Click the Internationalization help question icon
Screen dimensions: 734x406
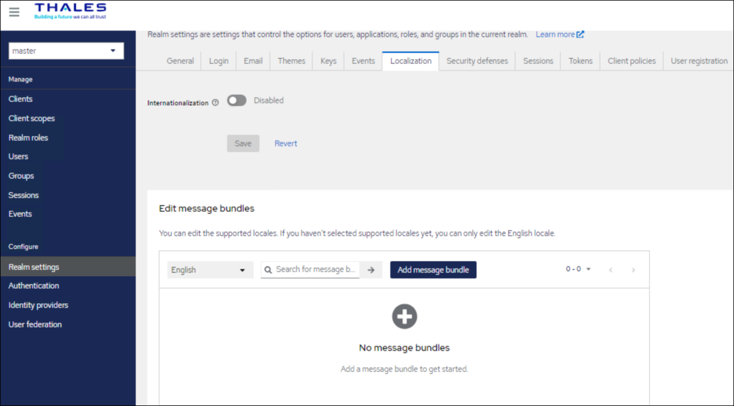click(x=215, y=103)
